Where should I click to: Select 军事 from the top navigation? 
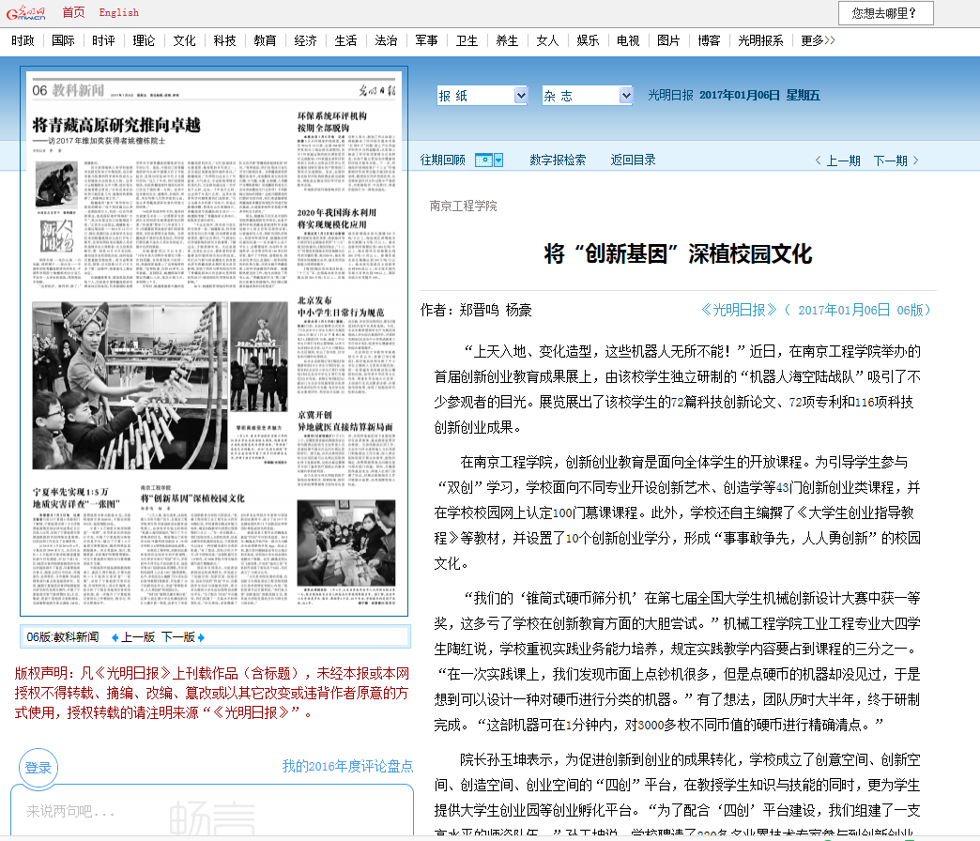(426, 40)
